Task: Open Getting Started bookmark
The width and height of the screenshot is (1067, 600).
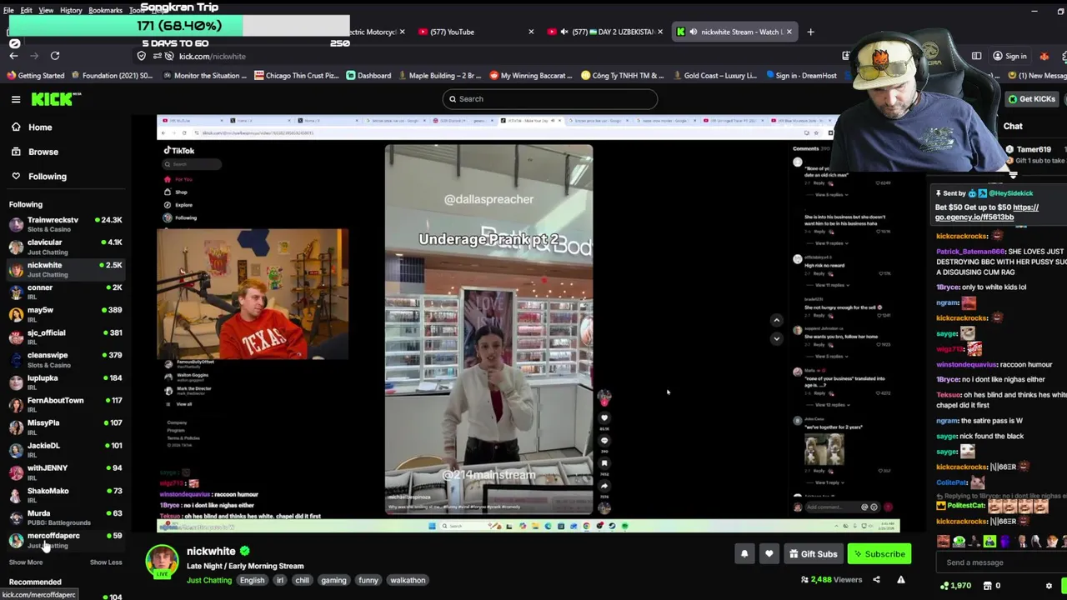Action: [35, 76]
